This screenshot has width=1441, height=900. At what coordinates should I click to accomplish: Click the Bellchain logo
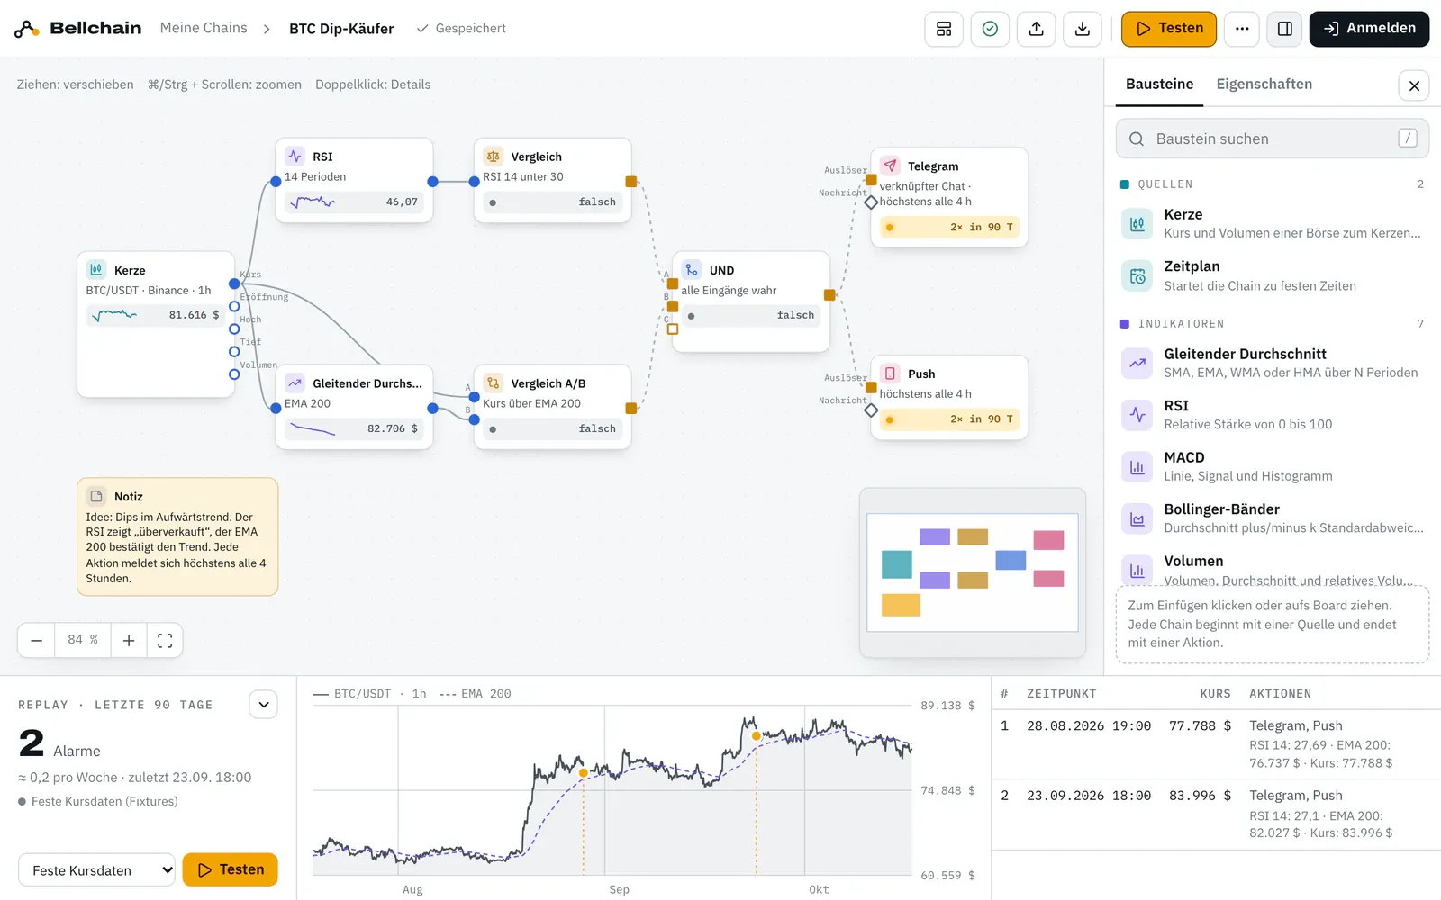pyautogui.click(x=77, y=29)
